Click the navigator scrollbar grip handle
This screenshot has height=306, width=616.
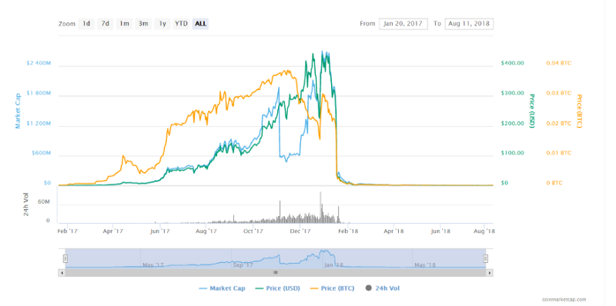pos(276,272)
